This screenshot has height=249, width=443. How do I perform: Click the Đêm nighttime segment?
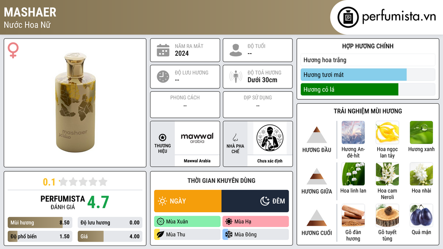255,201
